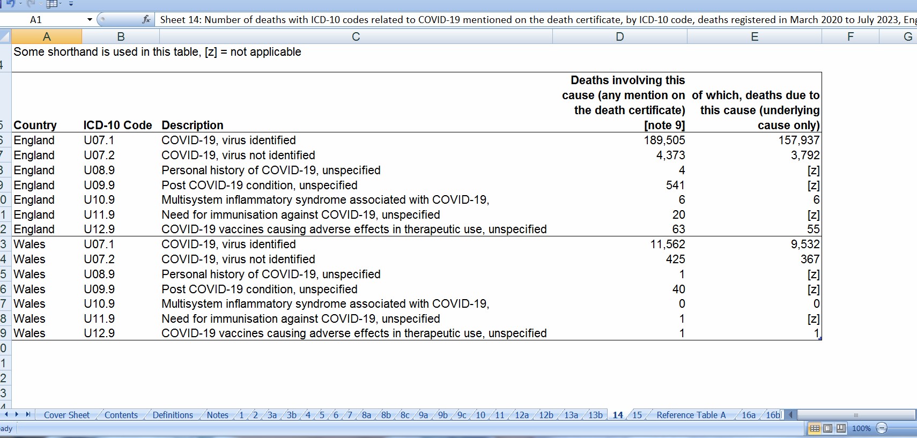The width and height of the screenshot is (917, 438).
Task: Select the cell with 11,562
Action: (x=620, y=244)
